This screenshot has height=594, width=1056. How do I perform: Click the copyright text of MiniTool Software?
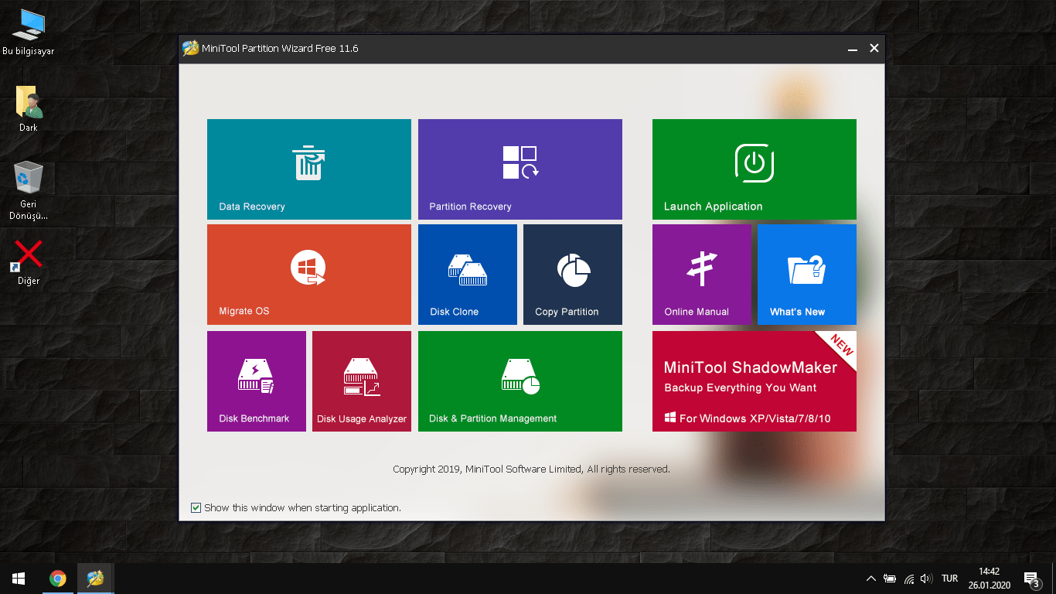pos(531,469)
